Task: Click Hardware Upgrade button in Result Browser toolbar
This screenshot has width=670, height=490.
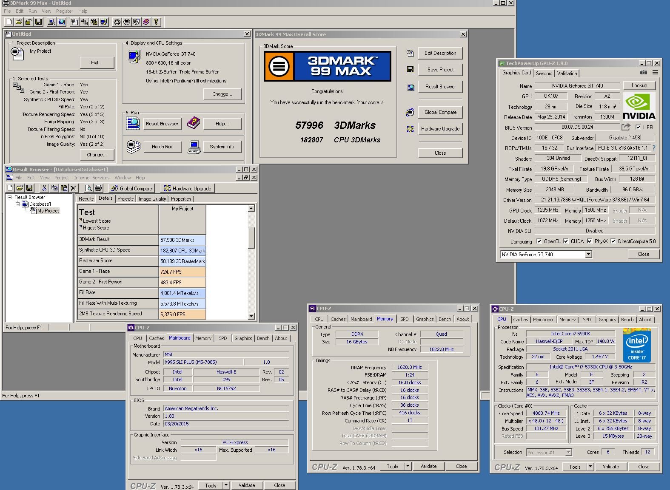Action: click(x=188, y=188)
